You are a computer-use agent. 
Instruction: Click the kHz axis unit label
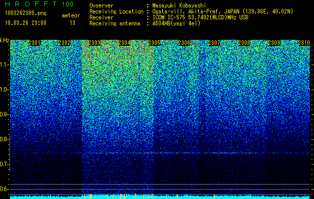[4, 40]
